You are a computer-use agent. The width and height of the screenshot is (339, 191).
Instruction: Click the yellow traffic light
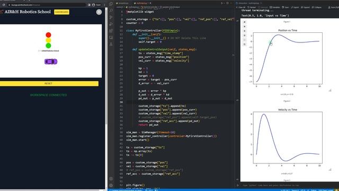48,40
